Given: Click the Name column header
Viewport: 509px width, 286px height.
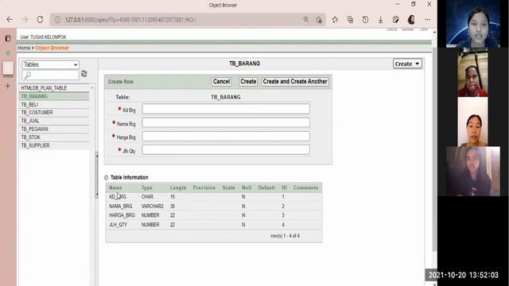Looking at the screenshot, I should click(115, 187).
